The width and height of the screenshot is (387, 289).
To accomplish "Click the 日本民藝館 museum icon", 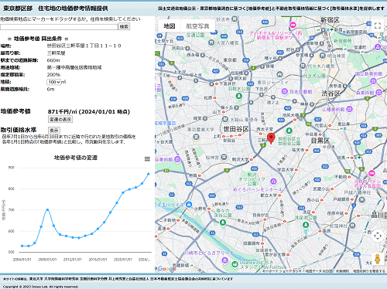I will pos(284,91).
